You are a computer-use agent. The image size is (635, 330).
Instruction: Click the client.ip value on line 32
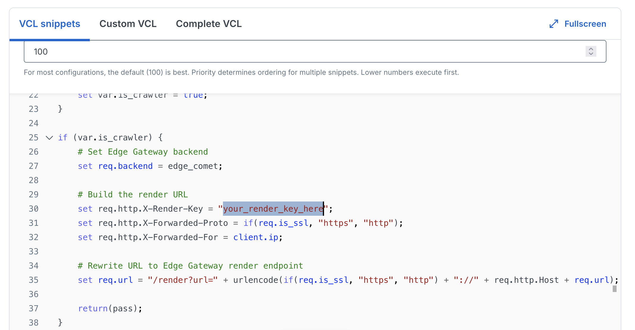click(x=256, y=237)
